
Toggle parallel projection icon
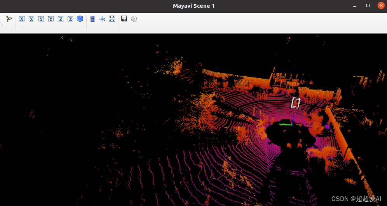92,19
